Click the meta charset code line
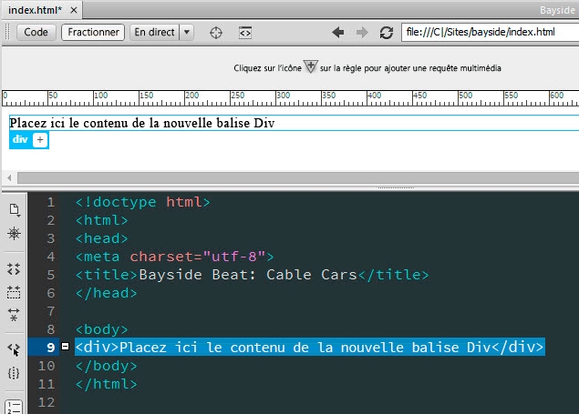 [175, 257]
